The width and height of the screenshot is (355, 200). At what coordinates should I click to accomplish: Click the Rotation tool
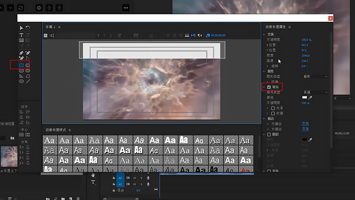[x=28, y=28]
